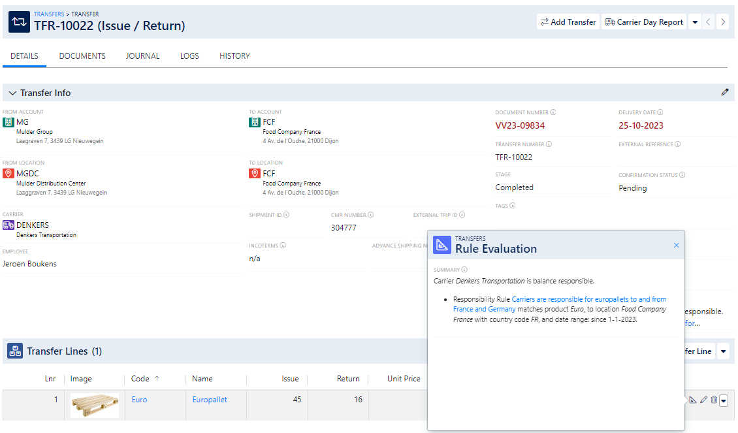This screenshot has width=738, height=433.
Task: Open dropdown arrow next to Carrier Day Report
Action: coord(695,22)
